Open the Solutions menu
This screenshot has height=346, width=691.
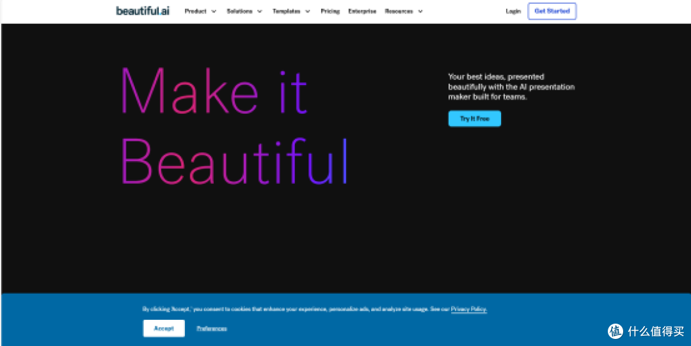[x=240, y=12]
